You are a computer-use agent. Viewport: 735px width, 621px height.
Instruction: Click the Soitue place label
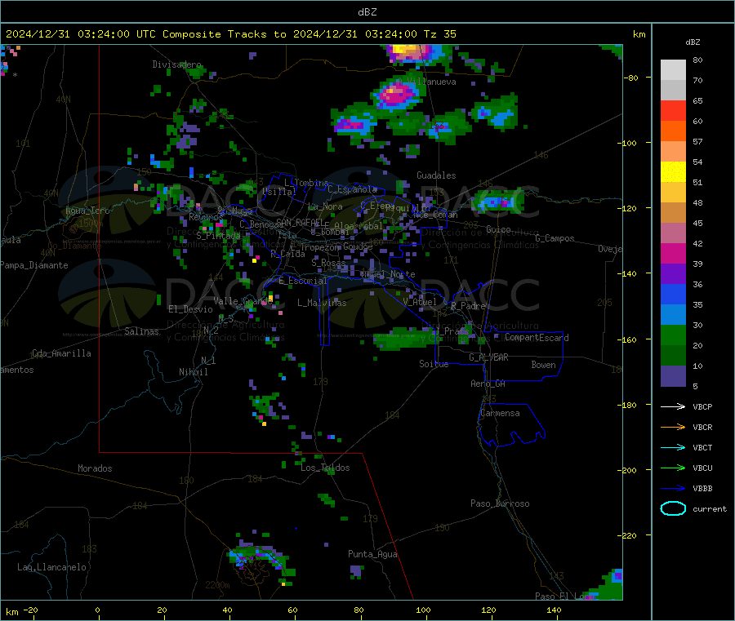click(x=434, y=364)
